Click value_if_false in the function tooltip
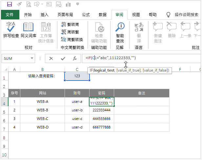The width and height of the screenshot is (202, 160). (x=155, y=70)
